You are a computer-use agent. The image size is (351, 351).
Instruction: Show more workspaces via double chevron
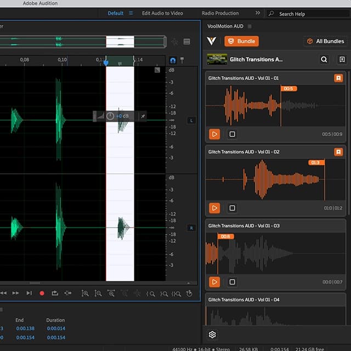coord(258,13)
